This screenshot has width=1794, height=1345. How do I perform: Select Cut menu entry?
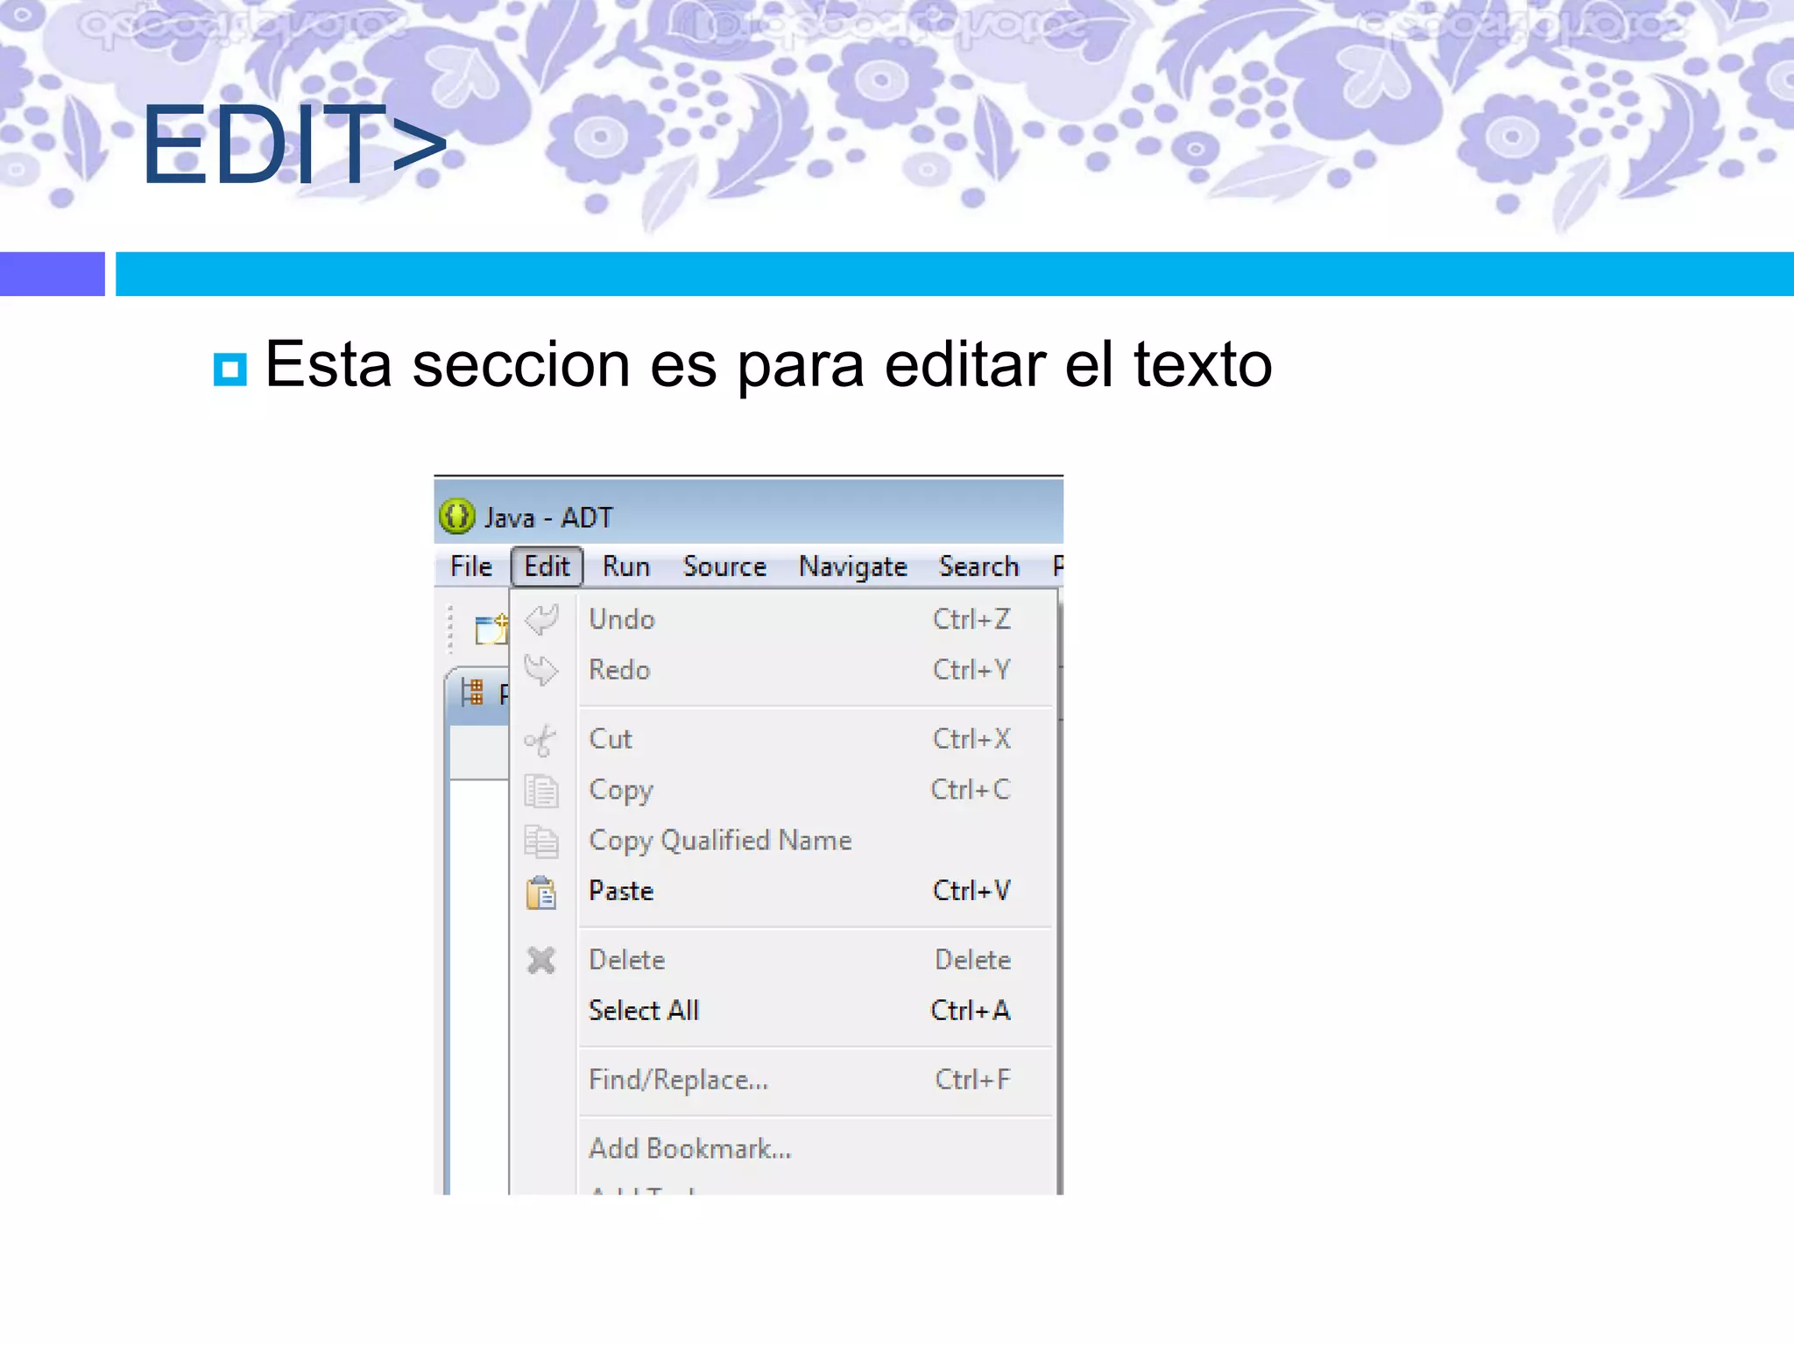[x=783, y=739]
